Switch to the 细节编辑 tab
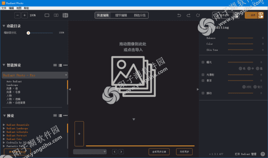The width and height of the screenshot is (268, 158). 121,16
